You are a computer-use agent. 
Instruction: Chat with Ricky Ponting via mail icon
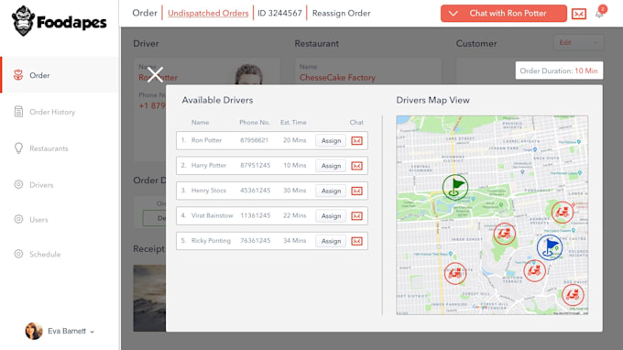pos(356,241)
